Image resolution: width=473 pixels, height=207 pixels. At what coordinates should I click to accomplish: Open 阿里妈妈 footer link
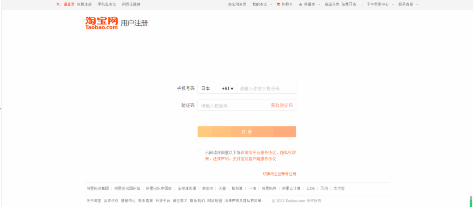[x=269, y=189]
